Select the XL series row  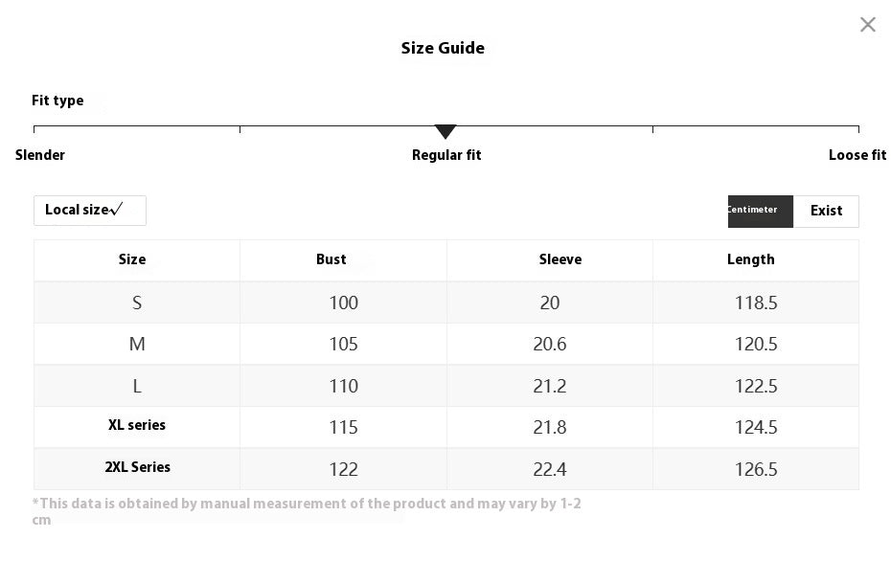pos(137,426)
